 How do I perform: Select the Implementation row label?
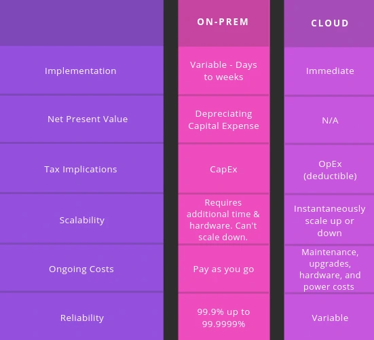point(81,71)
